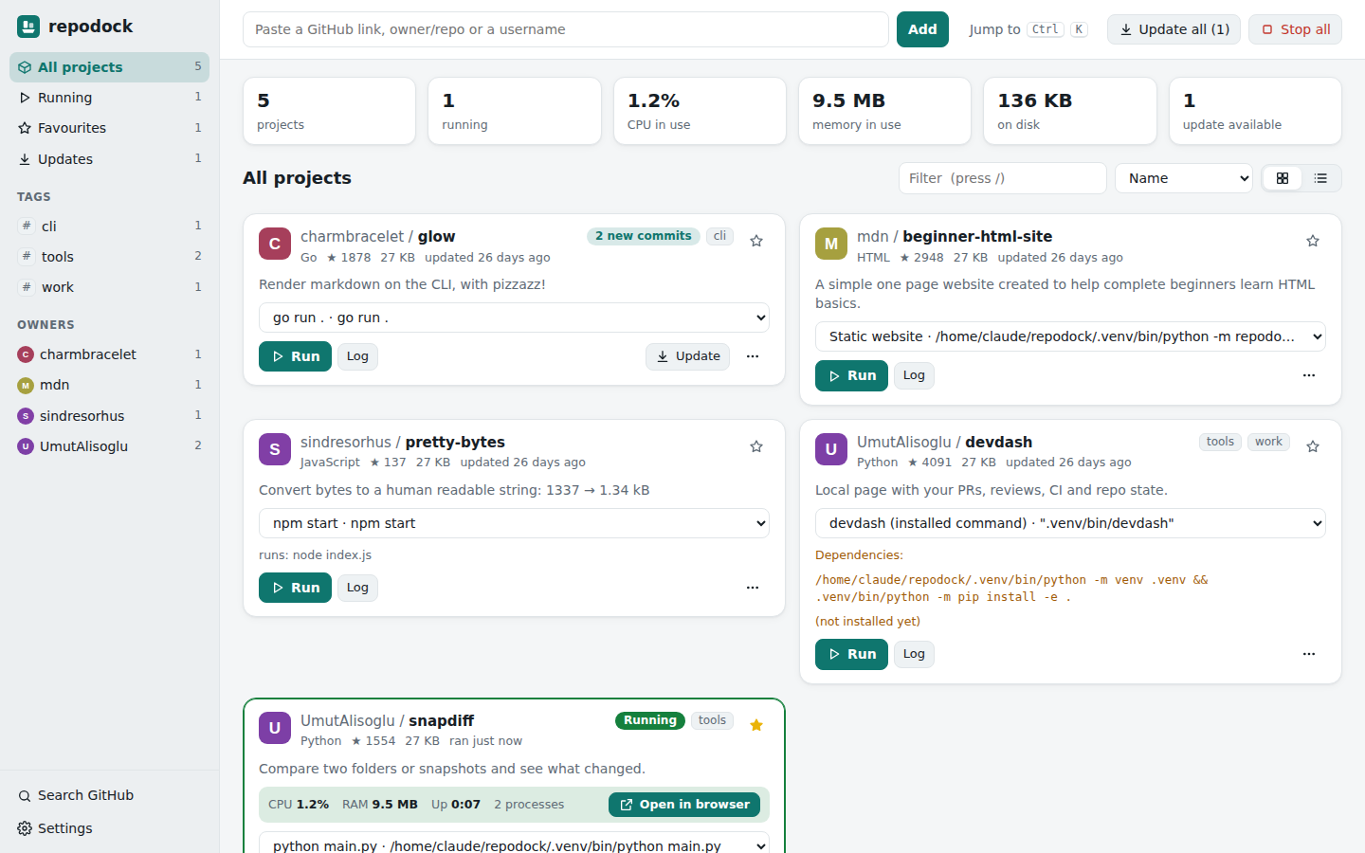This screenshot has height=853, width=1365.
Task: Open Search GitHub in sidebar
Action: [x=110, y=795]
